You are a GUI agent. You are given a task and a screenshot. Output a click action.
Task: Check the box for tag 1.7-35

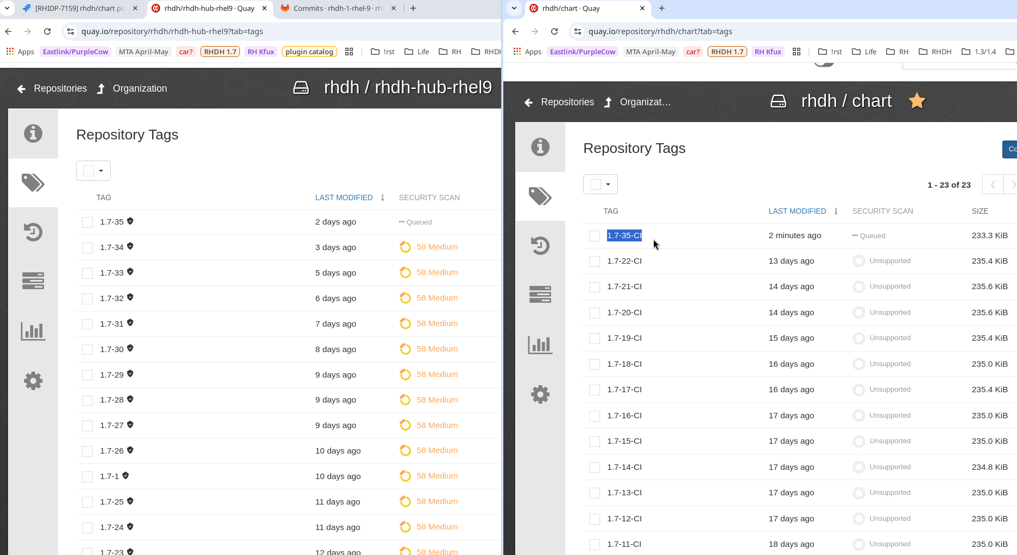[x=87, y=222]
